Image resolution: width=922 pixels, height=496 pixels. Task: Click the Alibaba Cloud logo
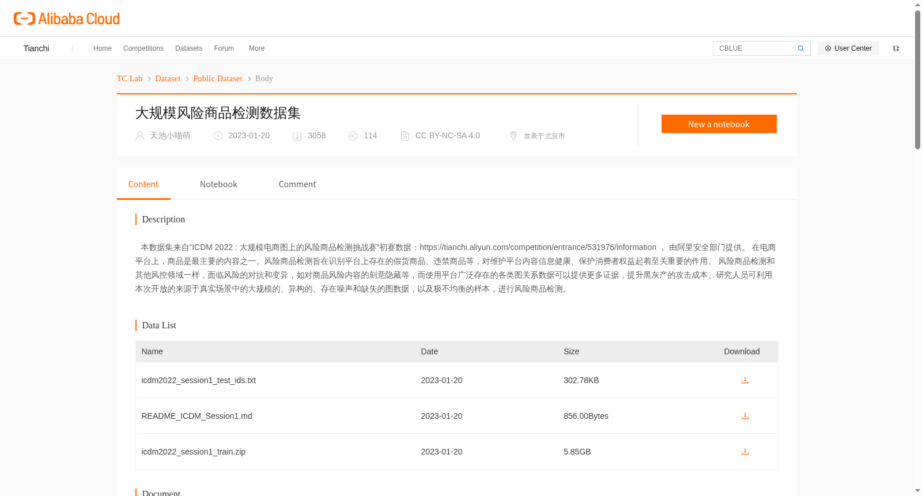tap(67, 18)
